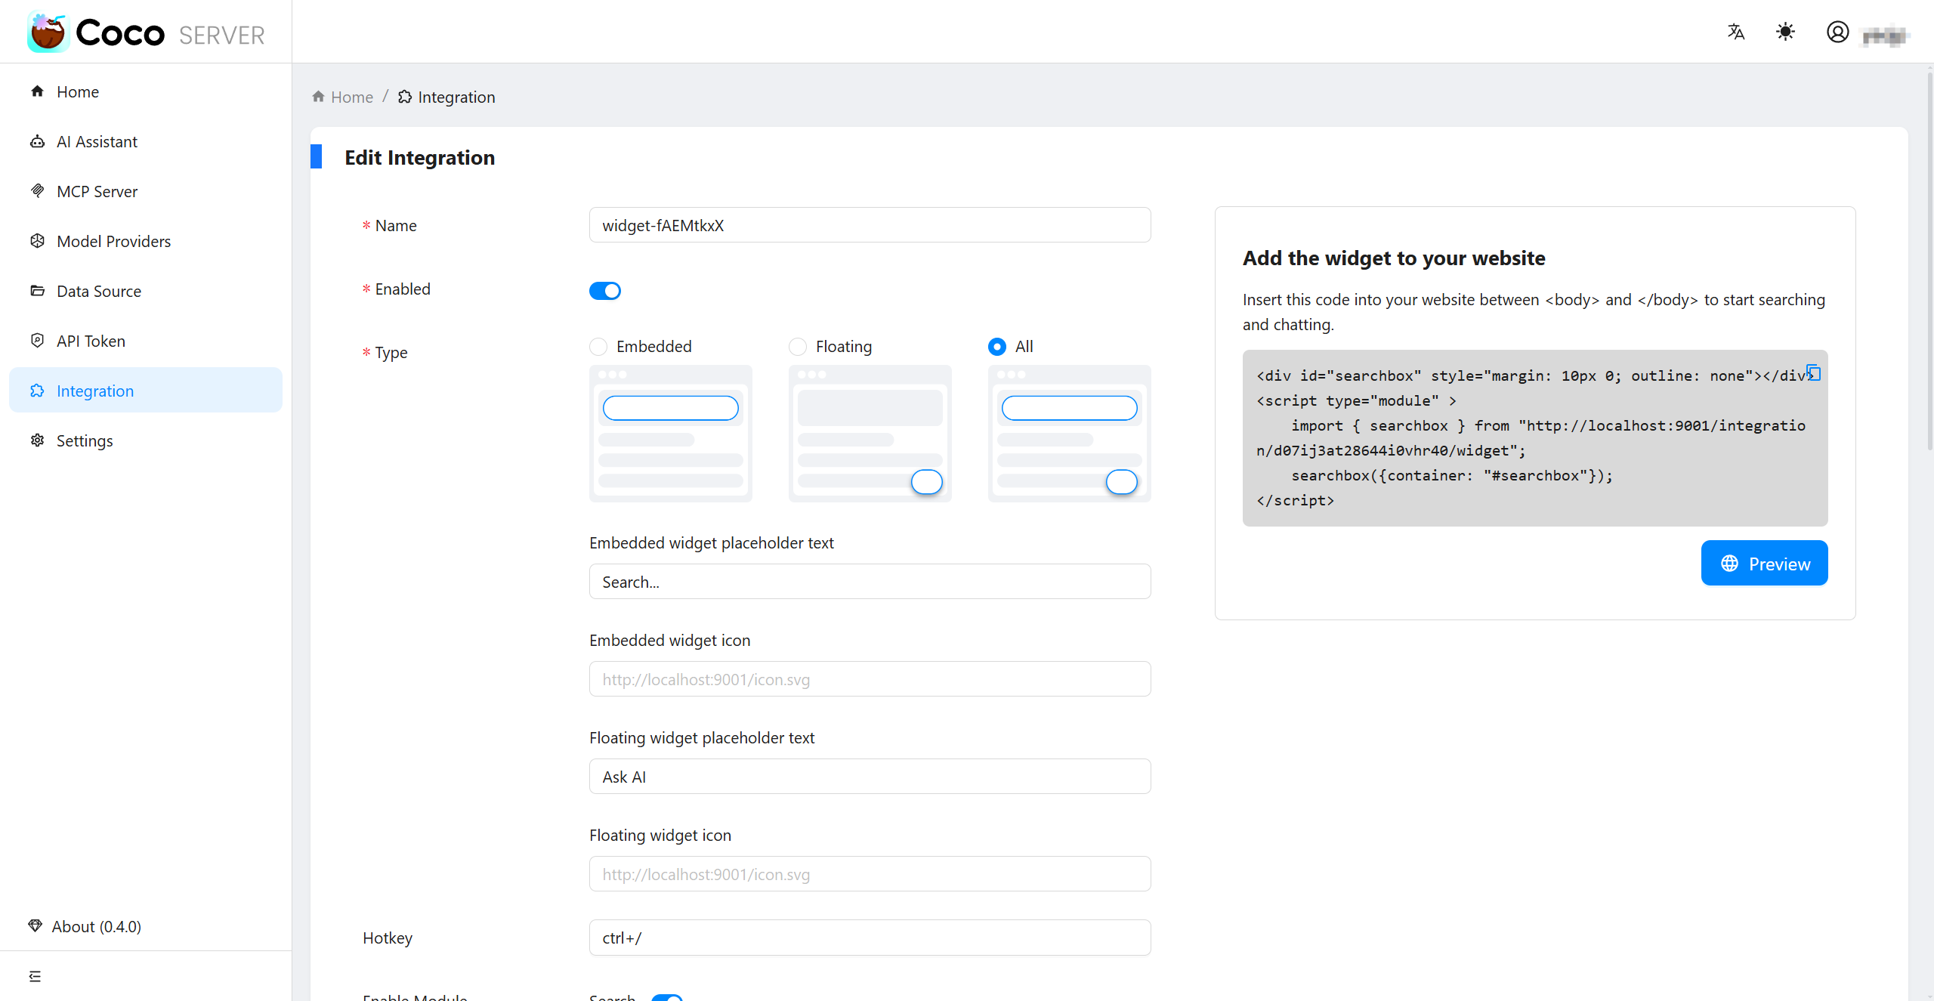Copy the widget code snippet
1934x1001 pixels.
pyautogui.click(x=1813, y=373)
